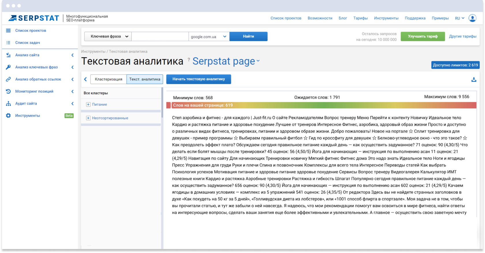Open Список задач in the sidebar
Viewport: 485px width, 253px height.
27,43
